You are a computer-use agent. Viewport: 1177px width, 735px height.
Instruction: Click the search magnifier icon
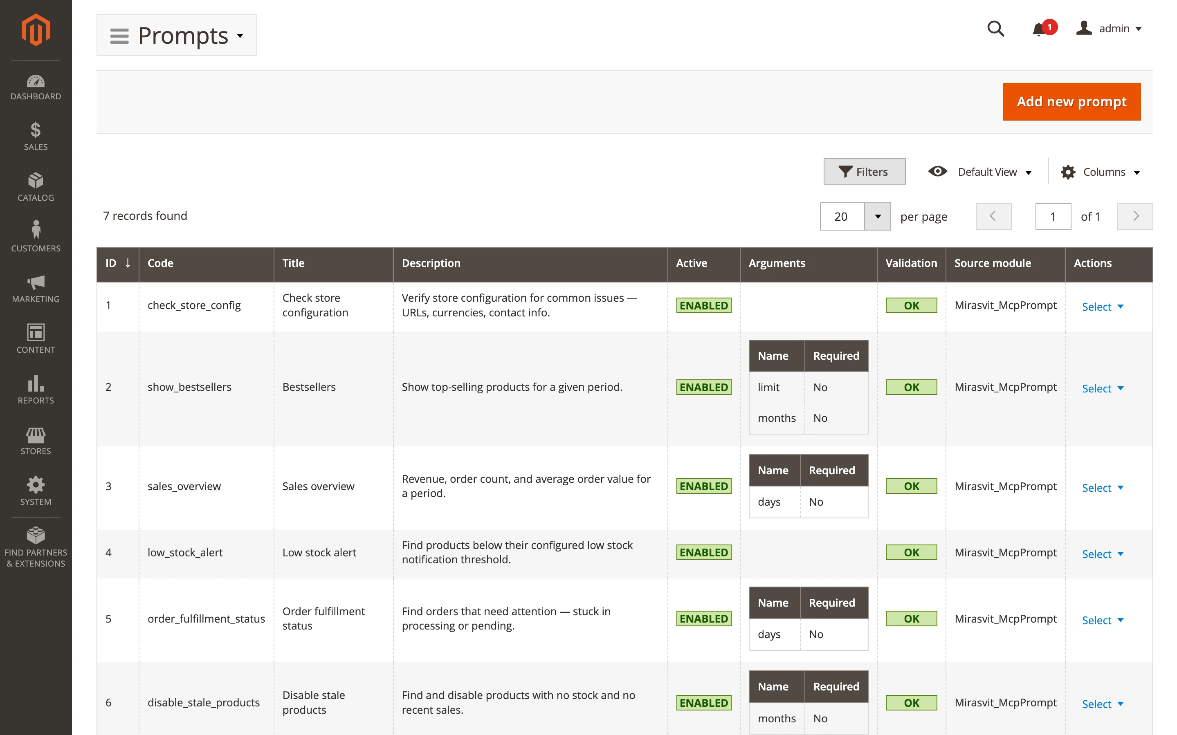coord(995,29)
